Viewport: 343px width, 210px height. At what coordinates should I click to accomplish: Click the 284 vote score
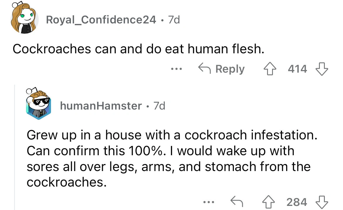(297, 202)
